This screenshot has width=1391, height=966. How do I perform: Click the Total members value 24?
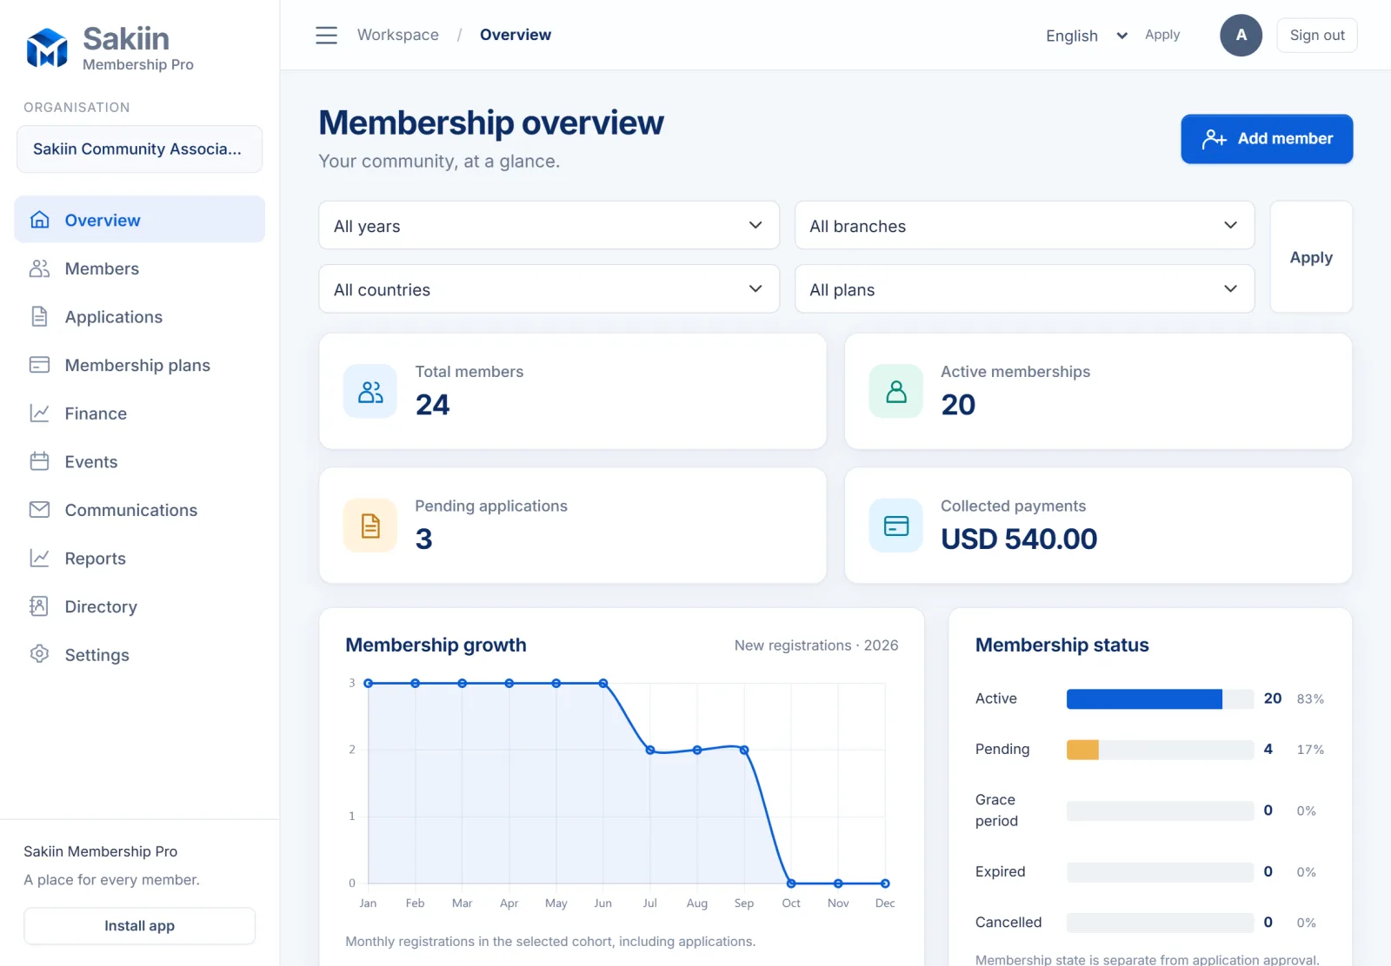(432, 405)
